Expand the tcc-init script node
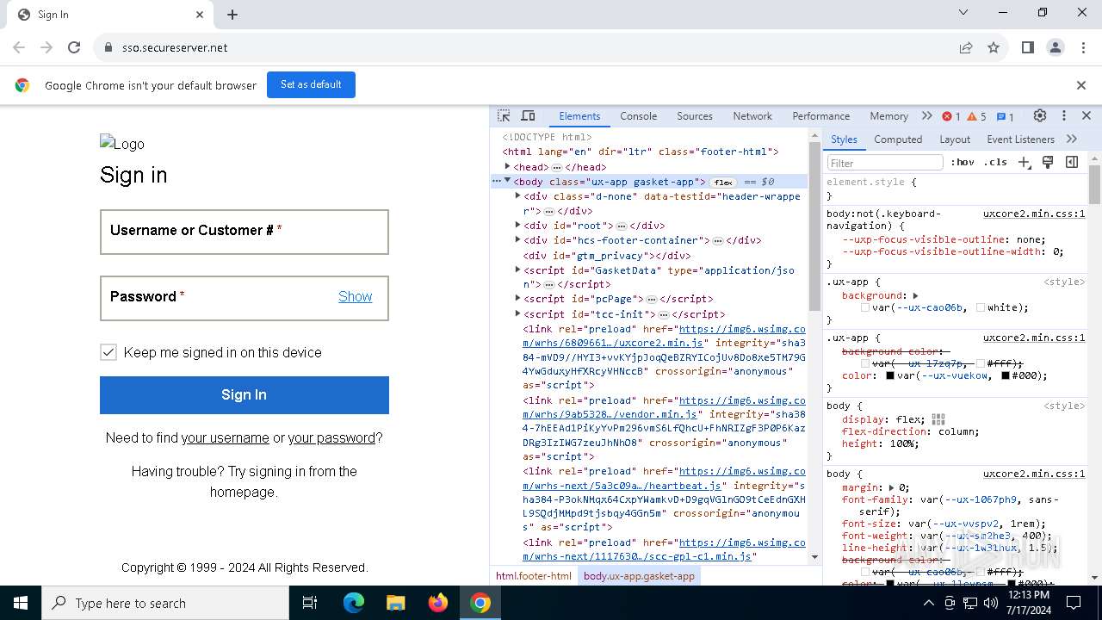Image resolution: width=1102 pixels, height=620 pixels. [x=517, y=314]
